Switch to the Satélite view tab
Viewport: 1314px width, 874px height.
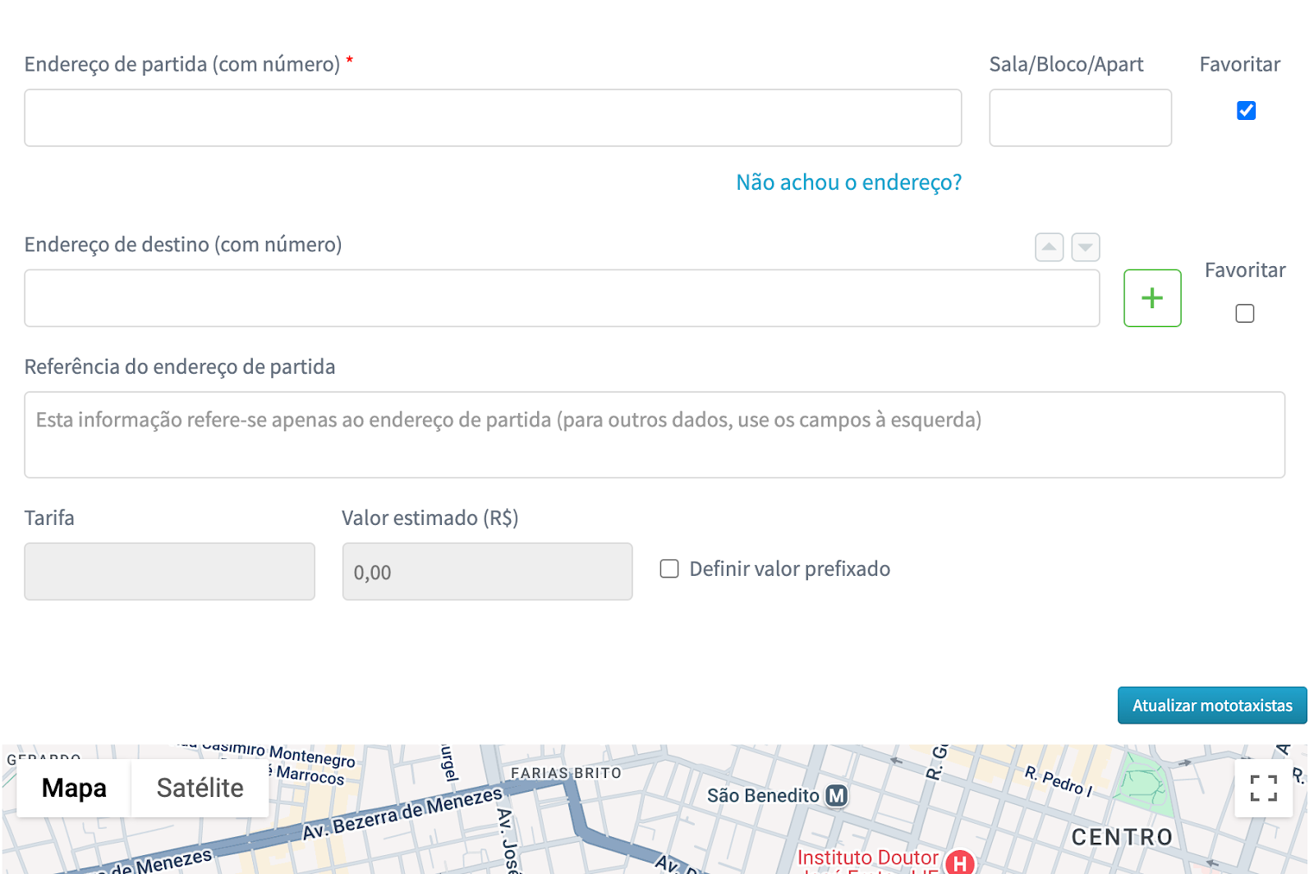(200, 789)
